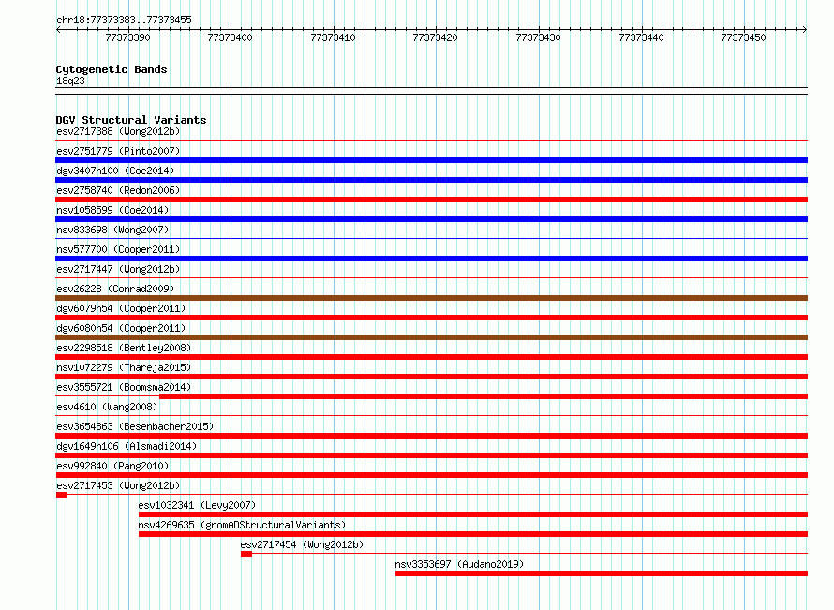Image resolution: width=834 pixels, height=610 pixels.
Task: Select the esv2717453 (Wong2012b) label
Action: coord(118,485)
